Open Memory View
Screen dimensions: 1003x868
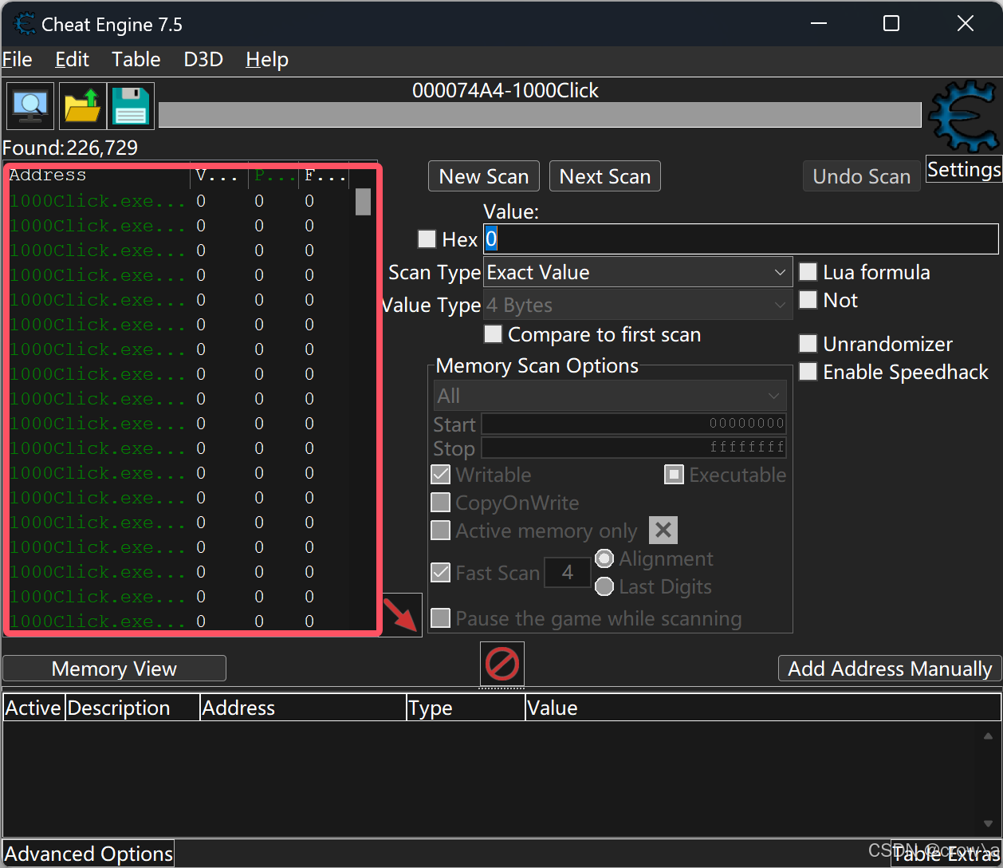click(114, 668)
